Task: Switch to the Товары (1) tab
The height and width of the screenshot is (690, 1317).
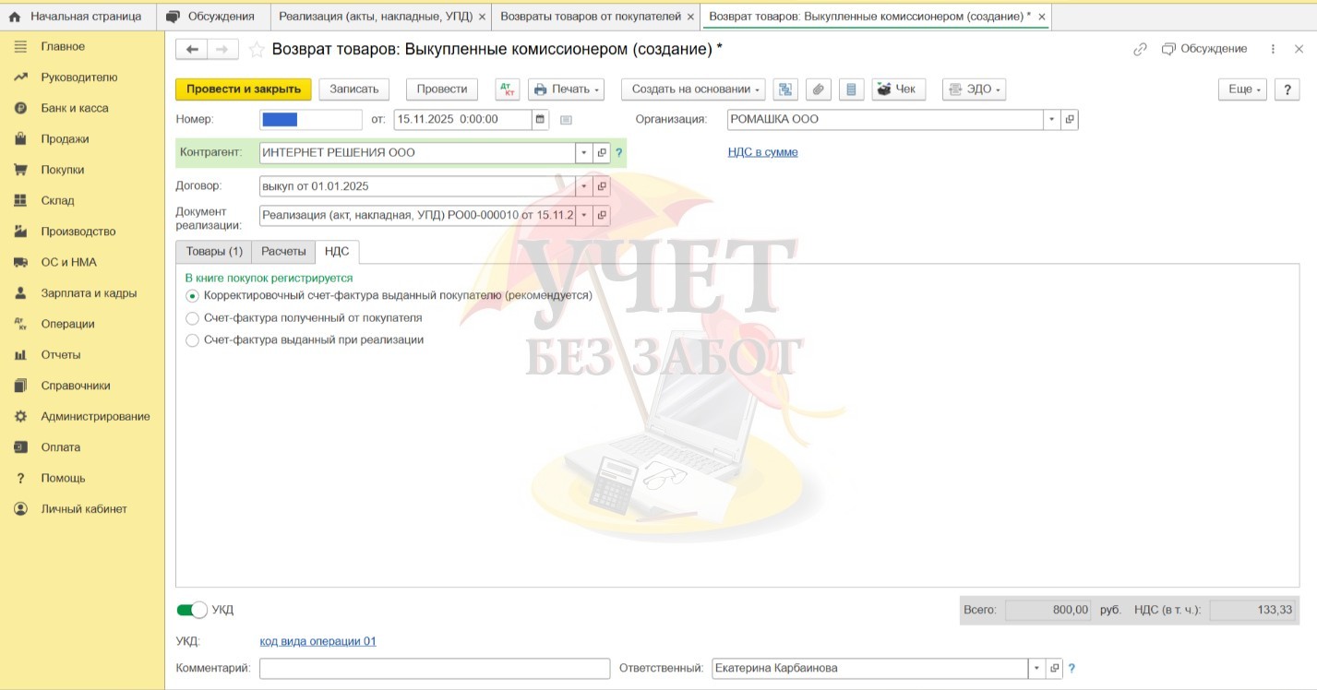Action: 214,251
